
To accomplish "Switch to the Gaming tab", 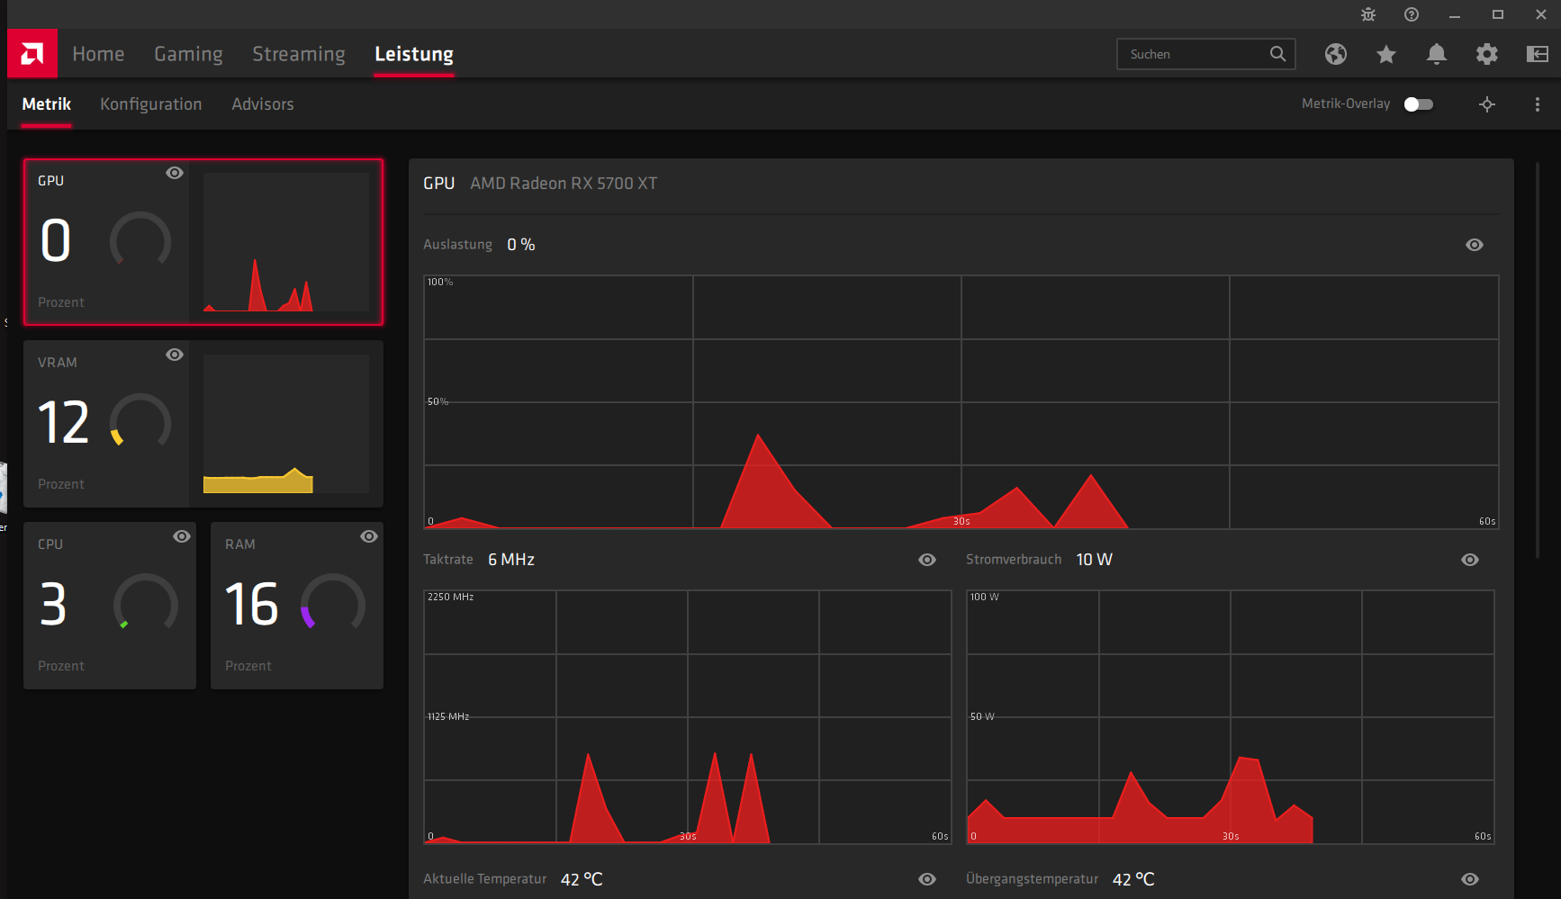I will coord(188,54).
